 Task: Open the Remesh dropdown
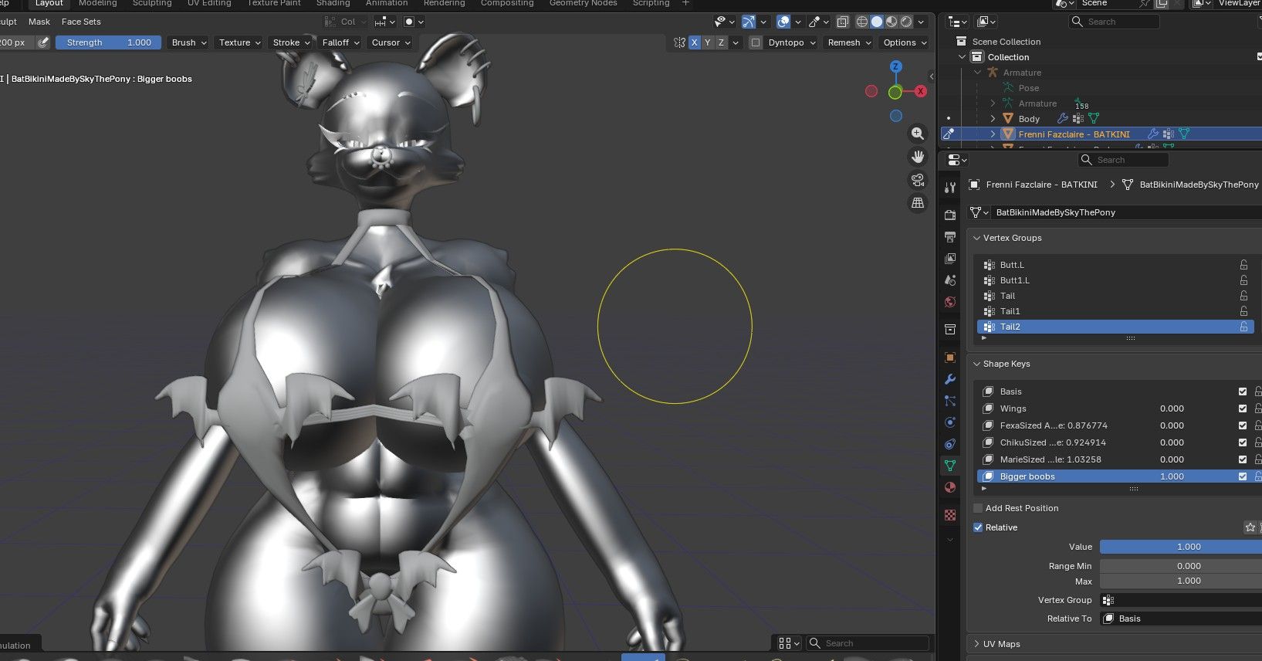click(x=848, y=42)
